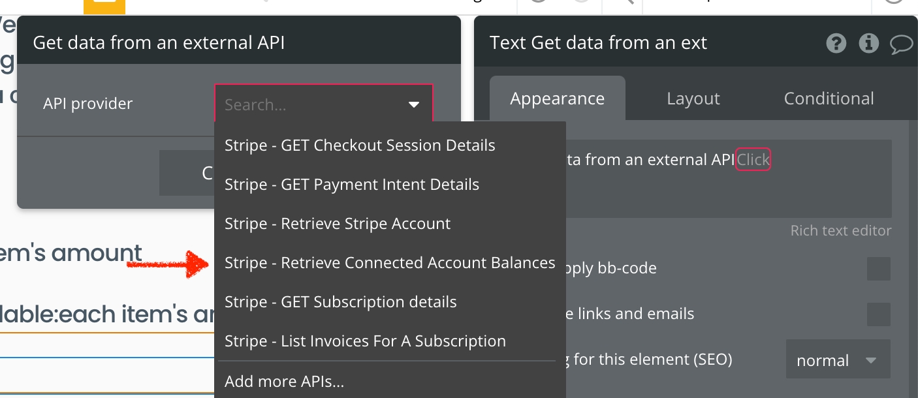Toggle the apply bb-code checkbox

878,268
